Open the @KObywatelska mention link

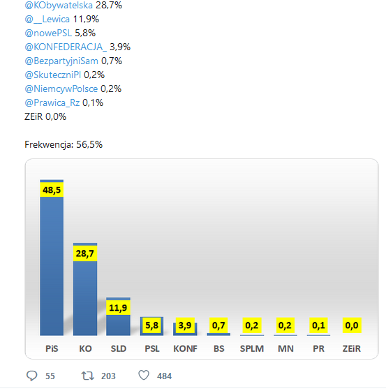pos(59,5)
